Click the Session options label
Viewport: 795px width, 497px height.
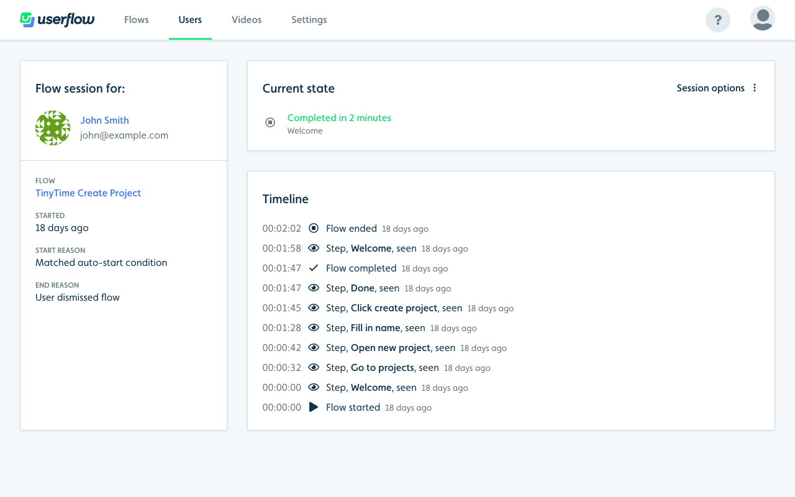click(x=711, y=88)
